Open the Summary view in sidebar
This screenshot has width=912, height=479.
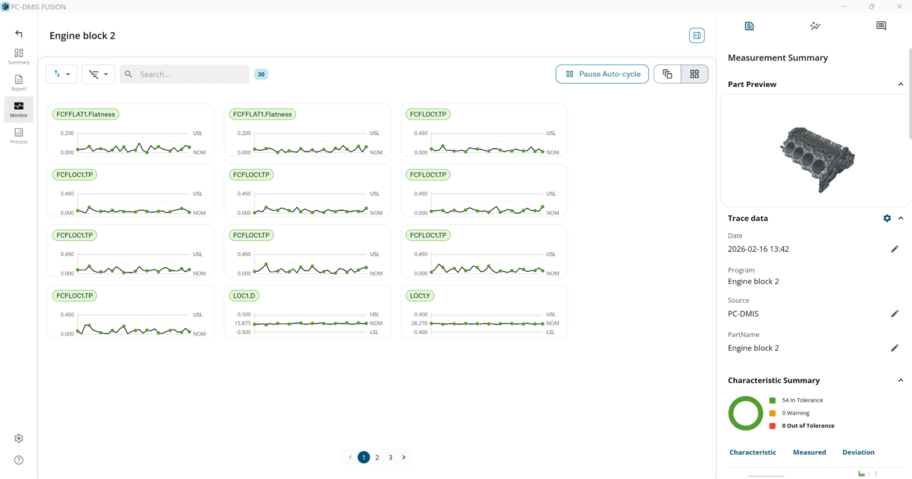click(19, 56)
